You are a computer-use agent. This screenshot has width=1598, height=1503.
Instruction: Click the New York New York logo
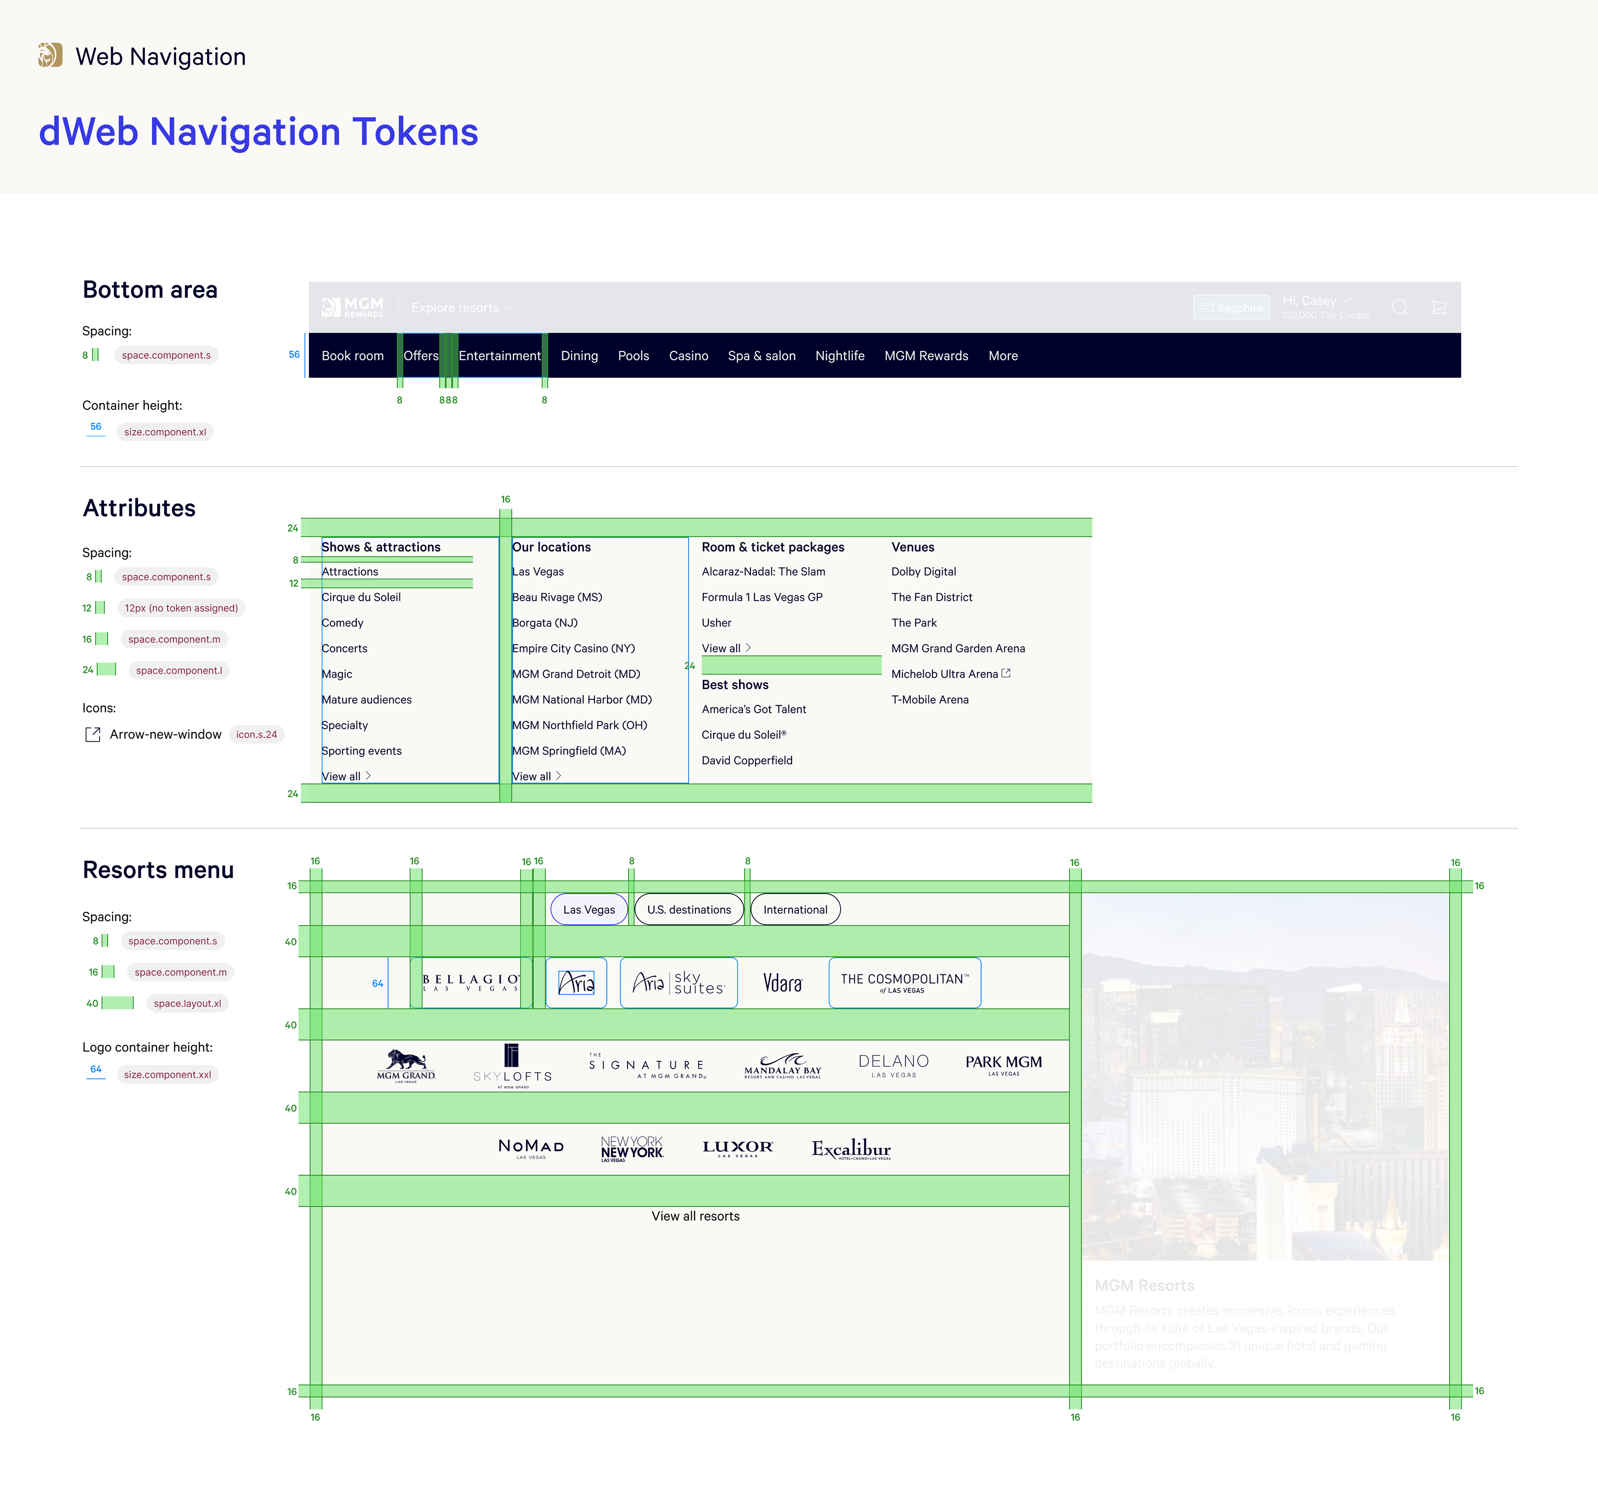tap(632, 1149)
